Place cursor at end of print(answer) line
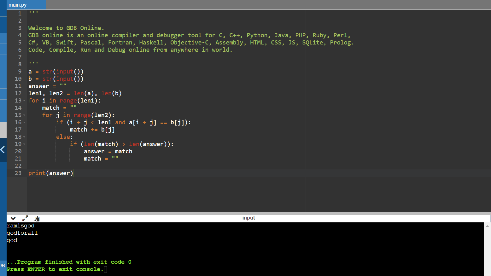491x276 pixels. pos(73,173)
